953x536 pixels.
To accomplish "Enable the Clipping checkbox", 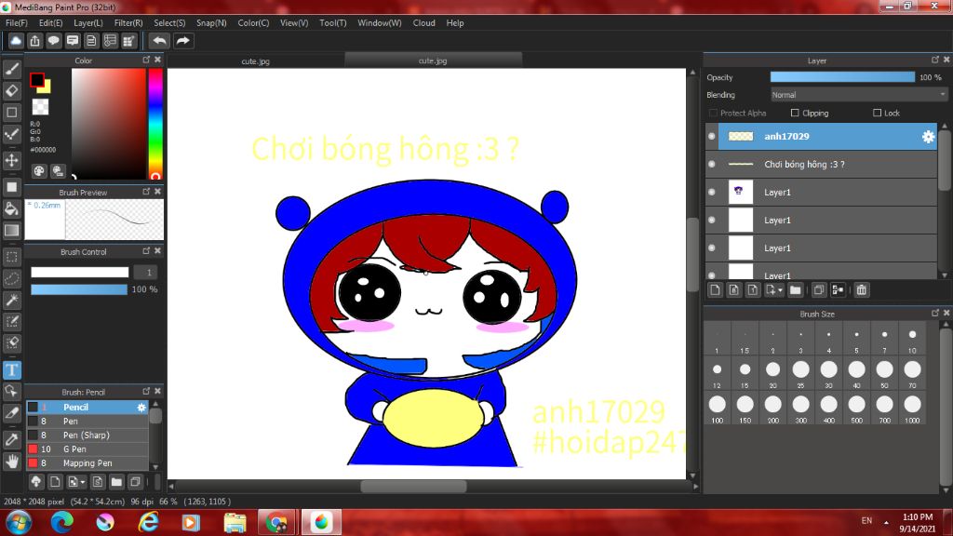I will [x=795, y=114].
